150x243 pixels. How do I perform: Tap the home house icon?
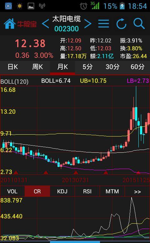coord(10,23)
